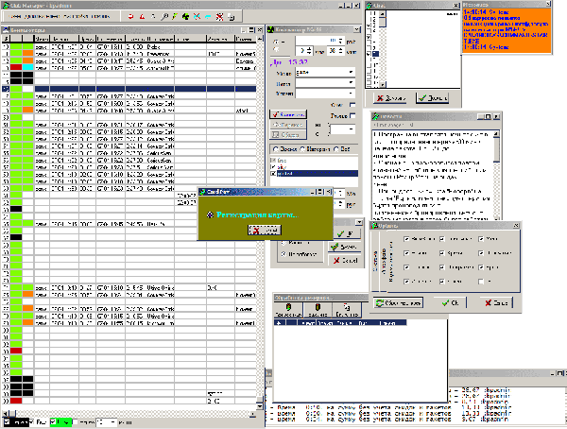Click the Ok button in Options window
Viewport: 567px width, 429px height.
(x=450, y=302)
